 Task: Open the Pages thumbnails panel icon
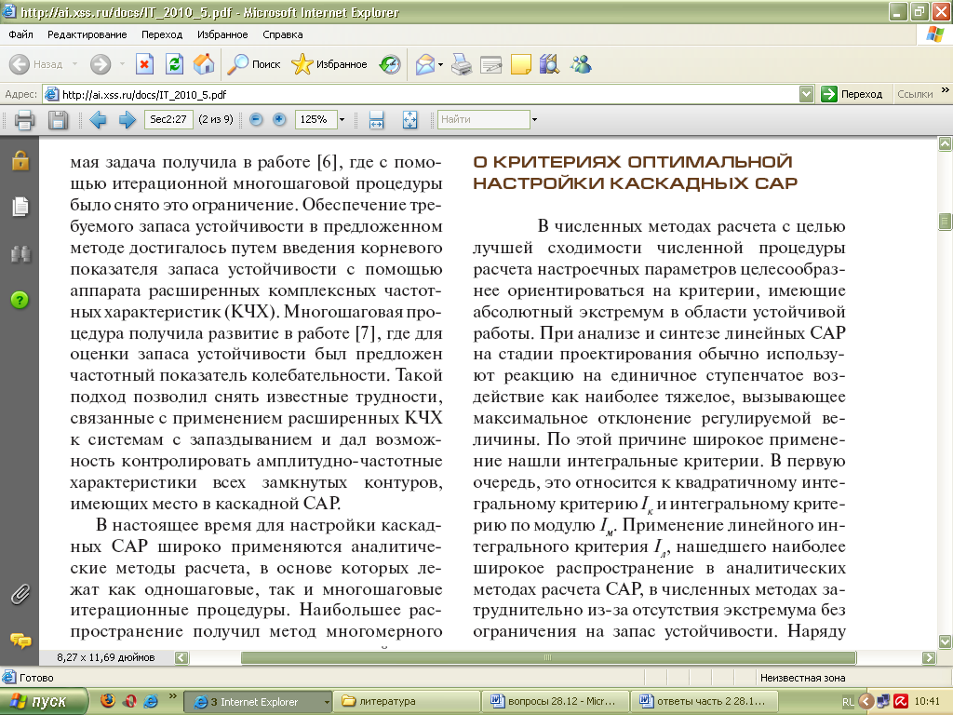pyautogui.click(x=20, y=207)
